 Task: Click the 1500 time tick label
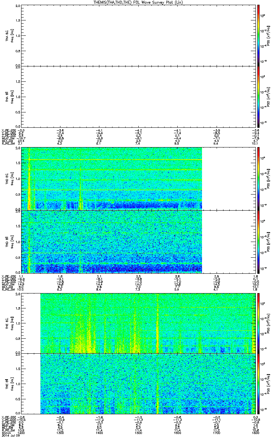(x=138, y=433)
